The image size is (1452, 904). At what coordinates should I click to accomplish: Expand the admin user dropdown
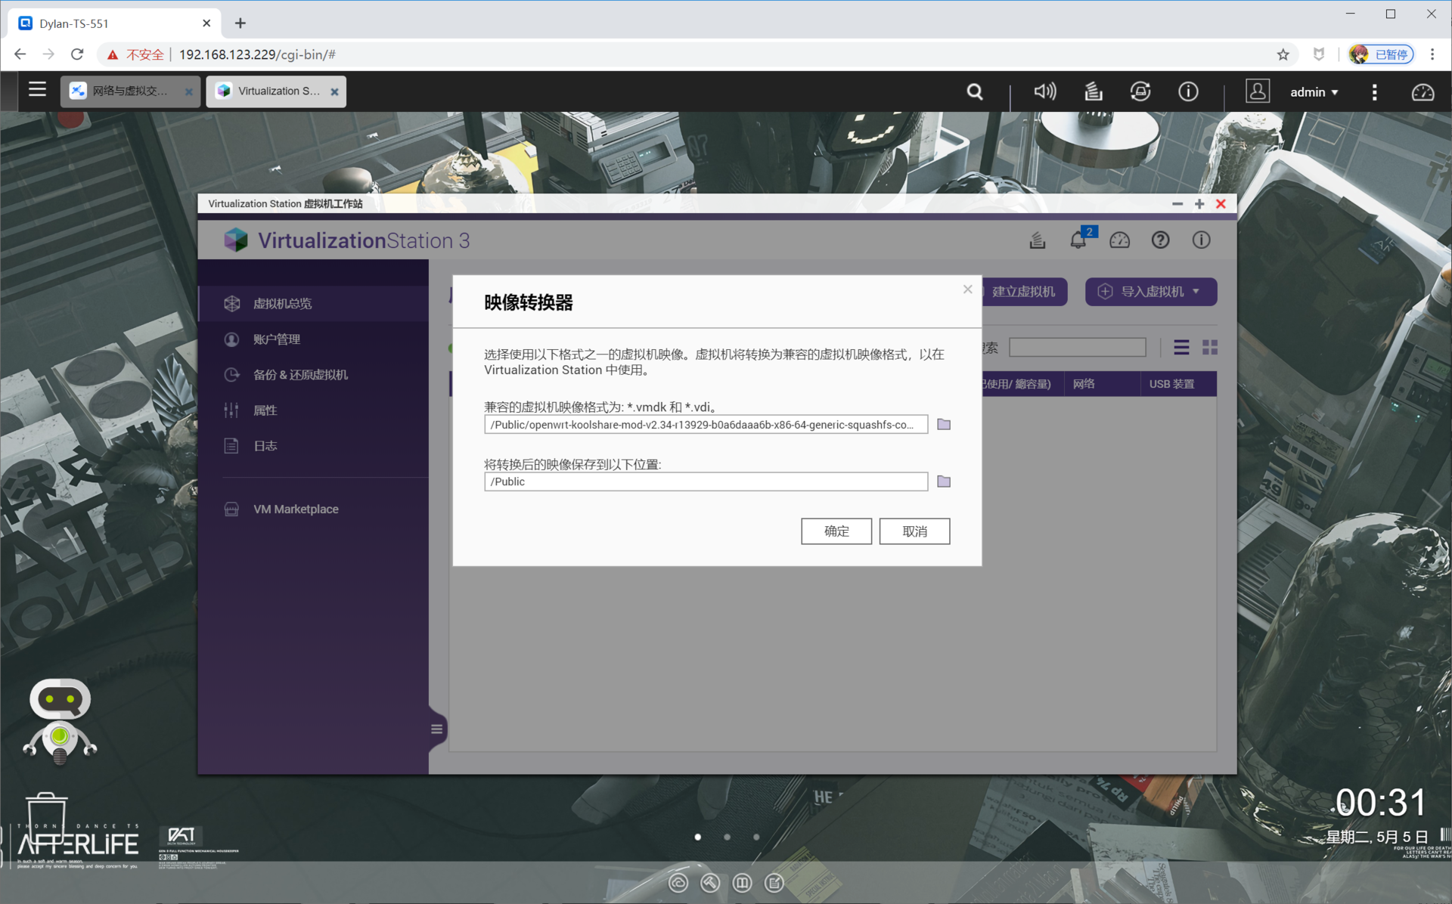(x=1314, y=92)
